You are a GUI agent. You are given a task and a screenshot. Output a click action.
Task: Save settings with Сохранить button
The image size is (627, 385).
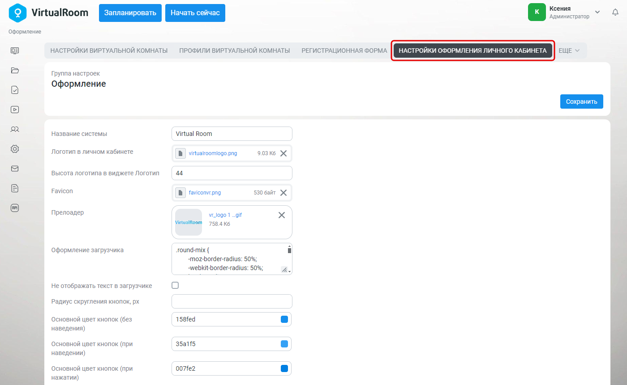coord(582,102)
